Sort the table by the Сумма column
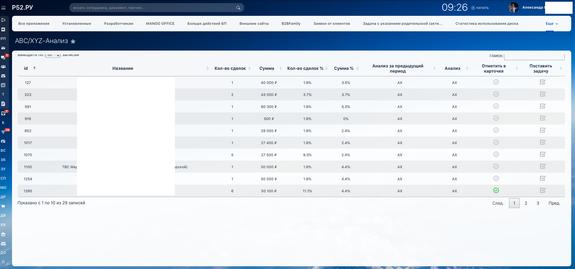 pyautogui.click(x=267, y=68)
